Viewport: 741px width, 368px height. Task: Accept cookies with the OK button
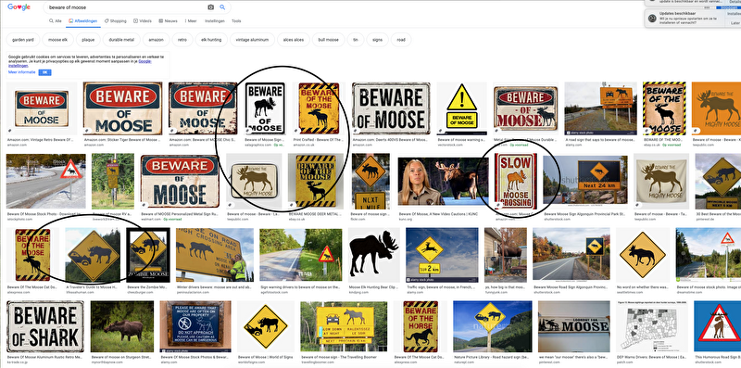click(44, 72)
